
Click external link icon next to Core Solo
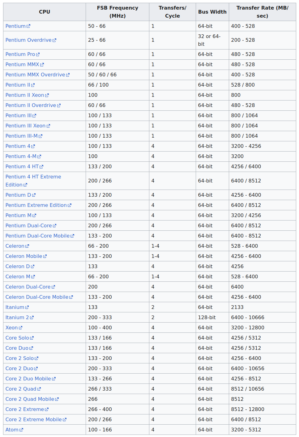(32, 338)
